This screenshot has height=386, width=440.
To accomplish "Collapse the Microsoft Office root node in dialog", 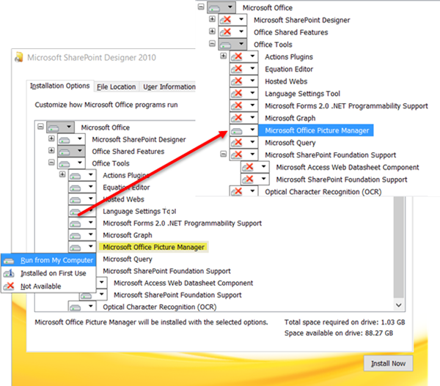I will 40,127.
